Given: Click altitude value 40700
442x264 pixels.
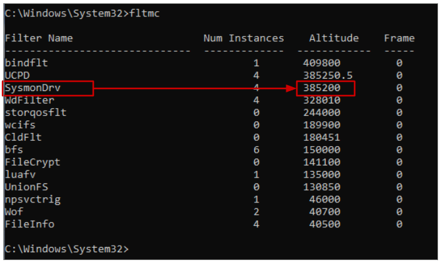Looking at the screenshot, I should [x=324, y=212].
